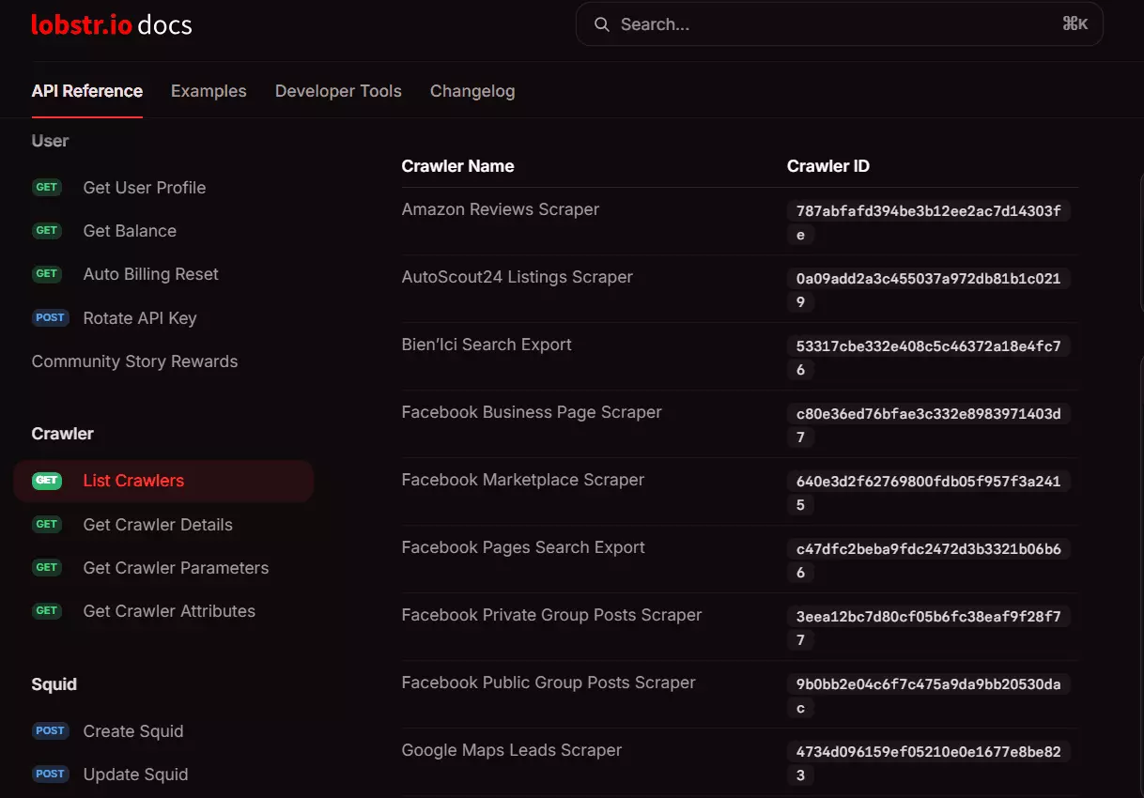
Task: Focus the Search... input field
Action: click(839, 24)
